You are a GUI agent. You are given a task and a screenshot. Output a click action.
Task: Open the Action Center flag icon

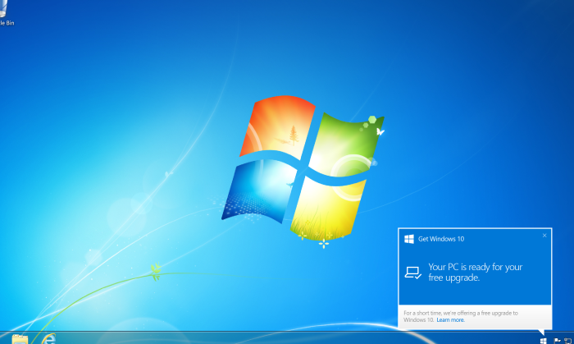point(557,341)
